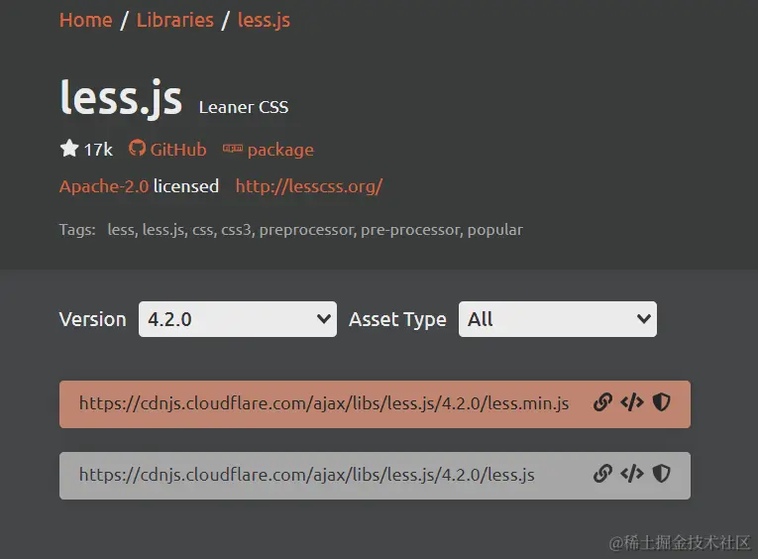The height and width of the screenshot is (559, 758).
Task: Select the 4.2.0/less.js CDN URL text
Action: [307, 475]
